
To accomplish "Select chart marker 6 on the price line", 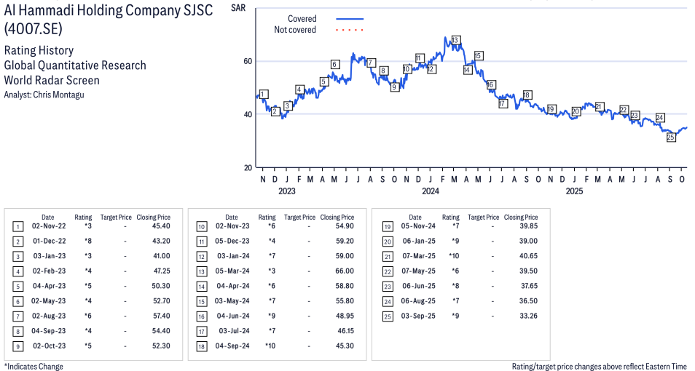I will pyautogui.click(x=334, y=64).
